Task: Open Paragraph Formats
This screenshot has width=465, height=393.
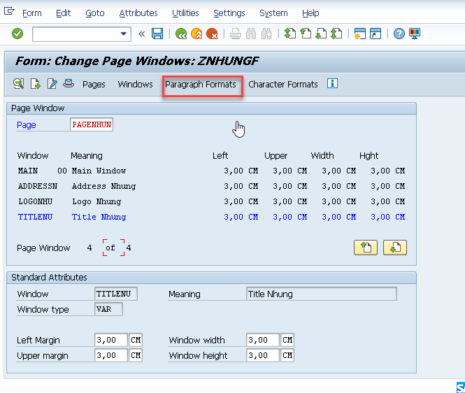Action: coord(201,85)
